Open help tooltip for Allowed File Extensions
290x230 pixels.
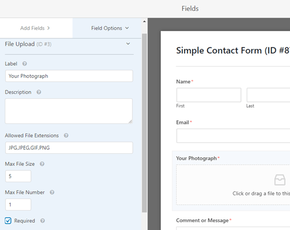(x=66, y=135)
